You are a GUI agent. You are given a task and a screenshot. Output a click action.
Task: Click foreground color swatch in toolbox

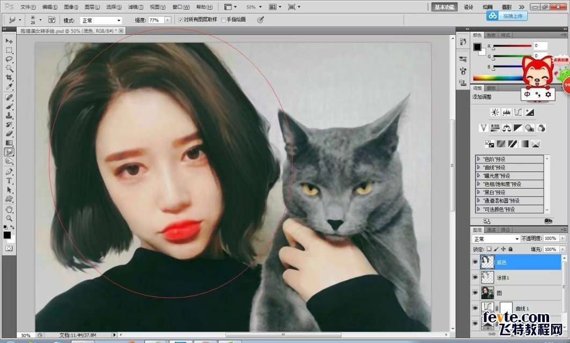7,235
